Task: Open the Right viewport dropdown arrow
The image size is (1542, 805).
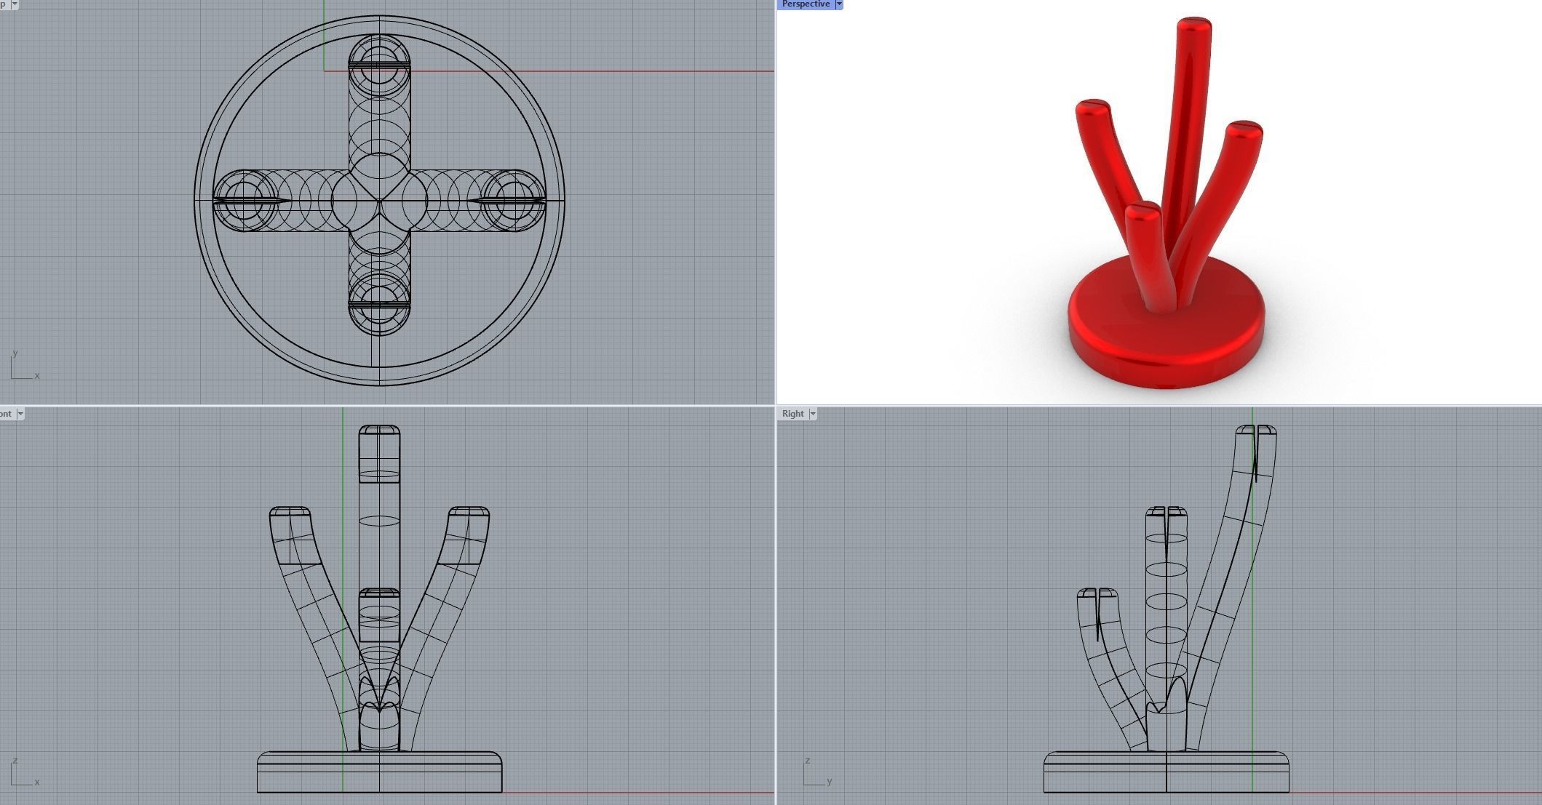Action: click(x=813, y=414)
